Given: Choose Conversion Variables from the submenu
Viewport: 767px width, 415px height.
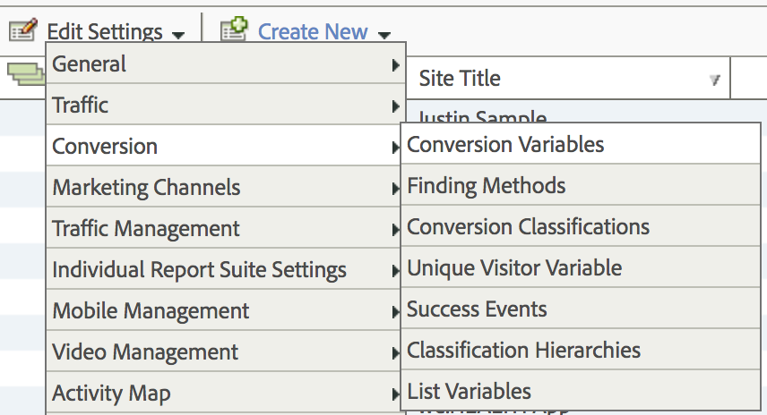Looking at the screenshot, I should click(505, 145).
